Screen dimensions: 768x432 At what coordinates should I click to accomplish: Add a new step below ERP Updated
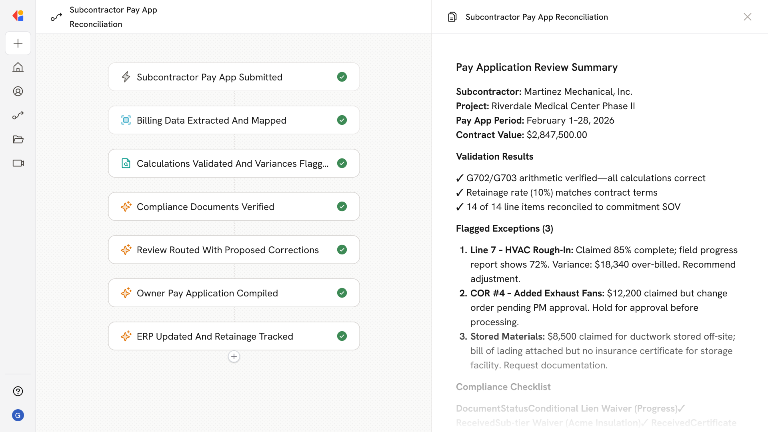234,356
